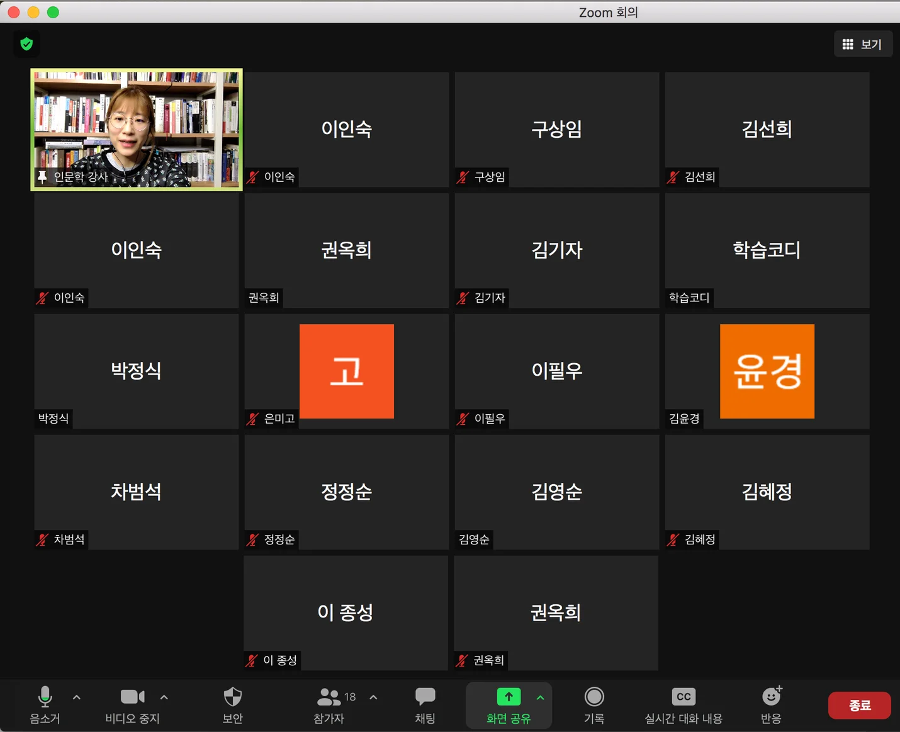Select the 김영순 participant tile
Image resolution: width=900 pixels, height=732 pixels.
557,492
